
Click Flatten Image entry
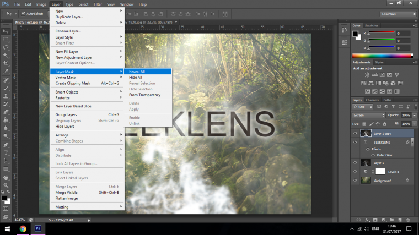87,198
